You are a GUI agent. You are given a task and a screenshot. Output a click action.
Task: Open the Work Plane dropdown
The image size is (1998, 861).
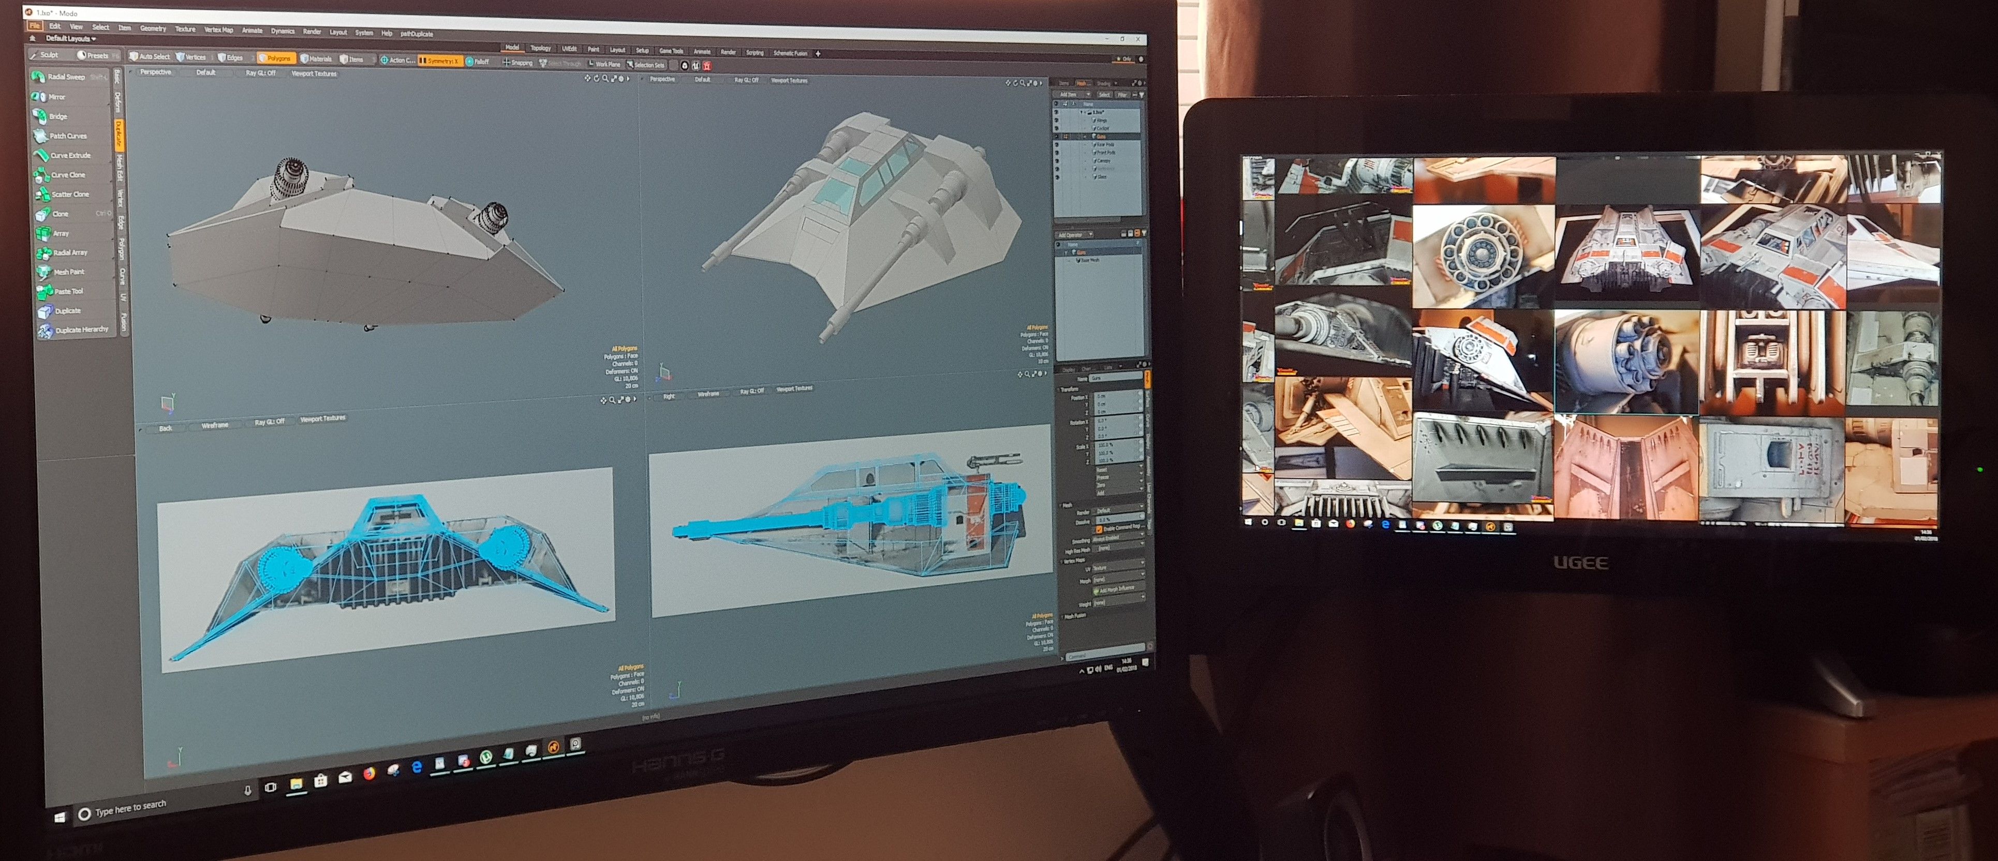tap(606, 64)
